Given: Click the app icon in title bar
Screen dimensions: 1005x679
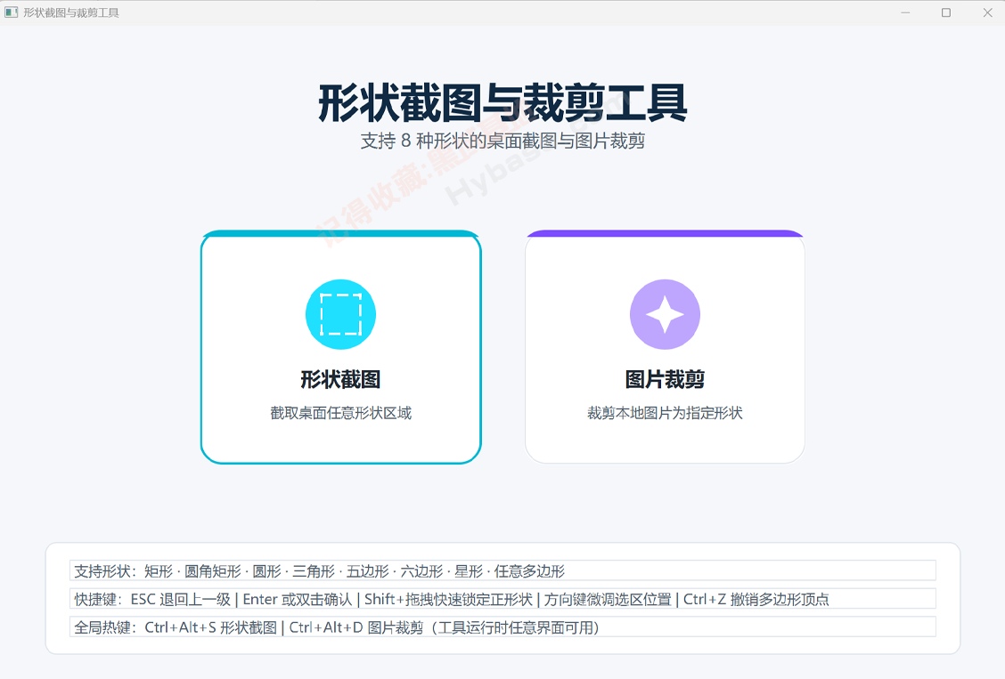Looking at the screenshot, I should [11, 12].
